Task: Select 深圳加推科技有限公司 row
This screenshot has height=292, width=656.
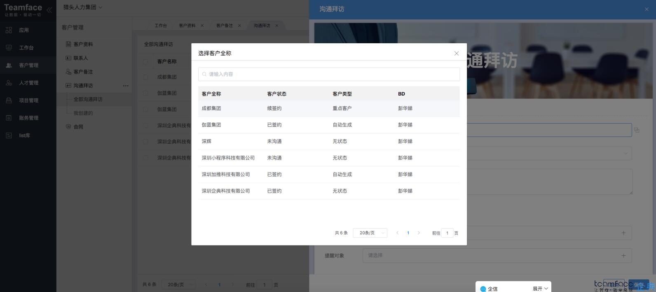Action: coord(329,174)
